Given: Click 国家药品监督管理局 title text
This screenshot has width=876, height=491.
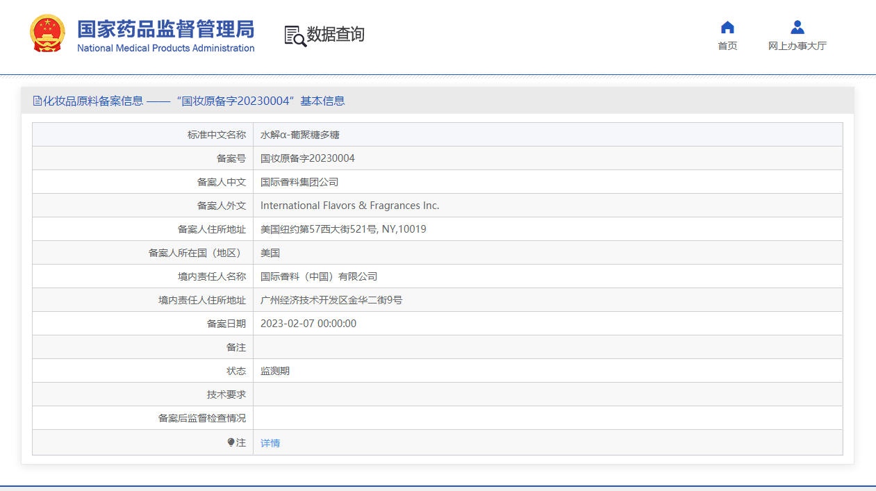Looking at the screenshot, I should [165, 29].
